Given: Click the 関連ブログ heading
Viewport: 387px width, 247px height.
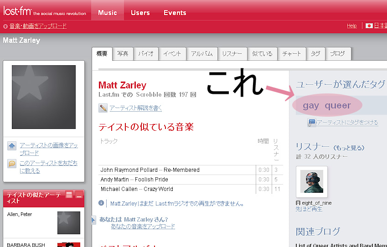Looking at the screenshot, I should (318, 232).
